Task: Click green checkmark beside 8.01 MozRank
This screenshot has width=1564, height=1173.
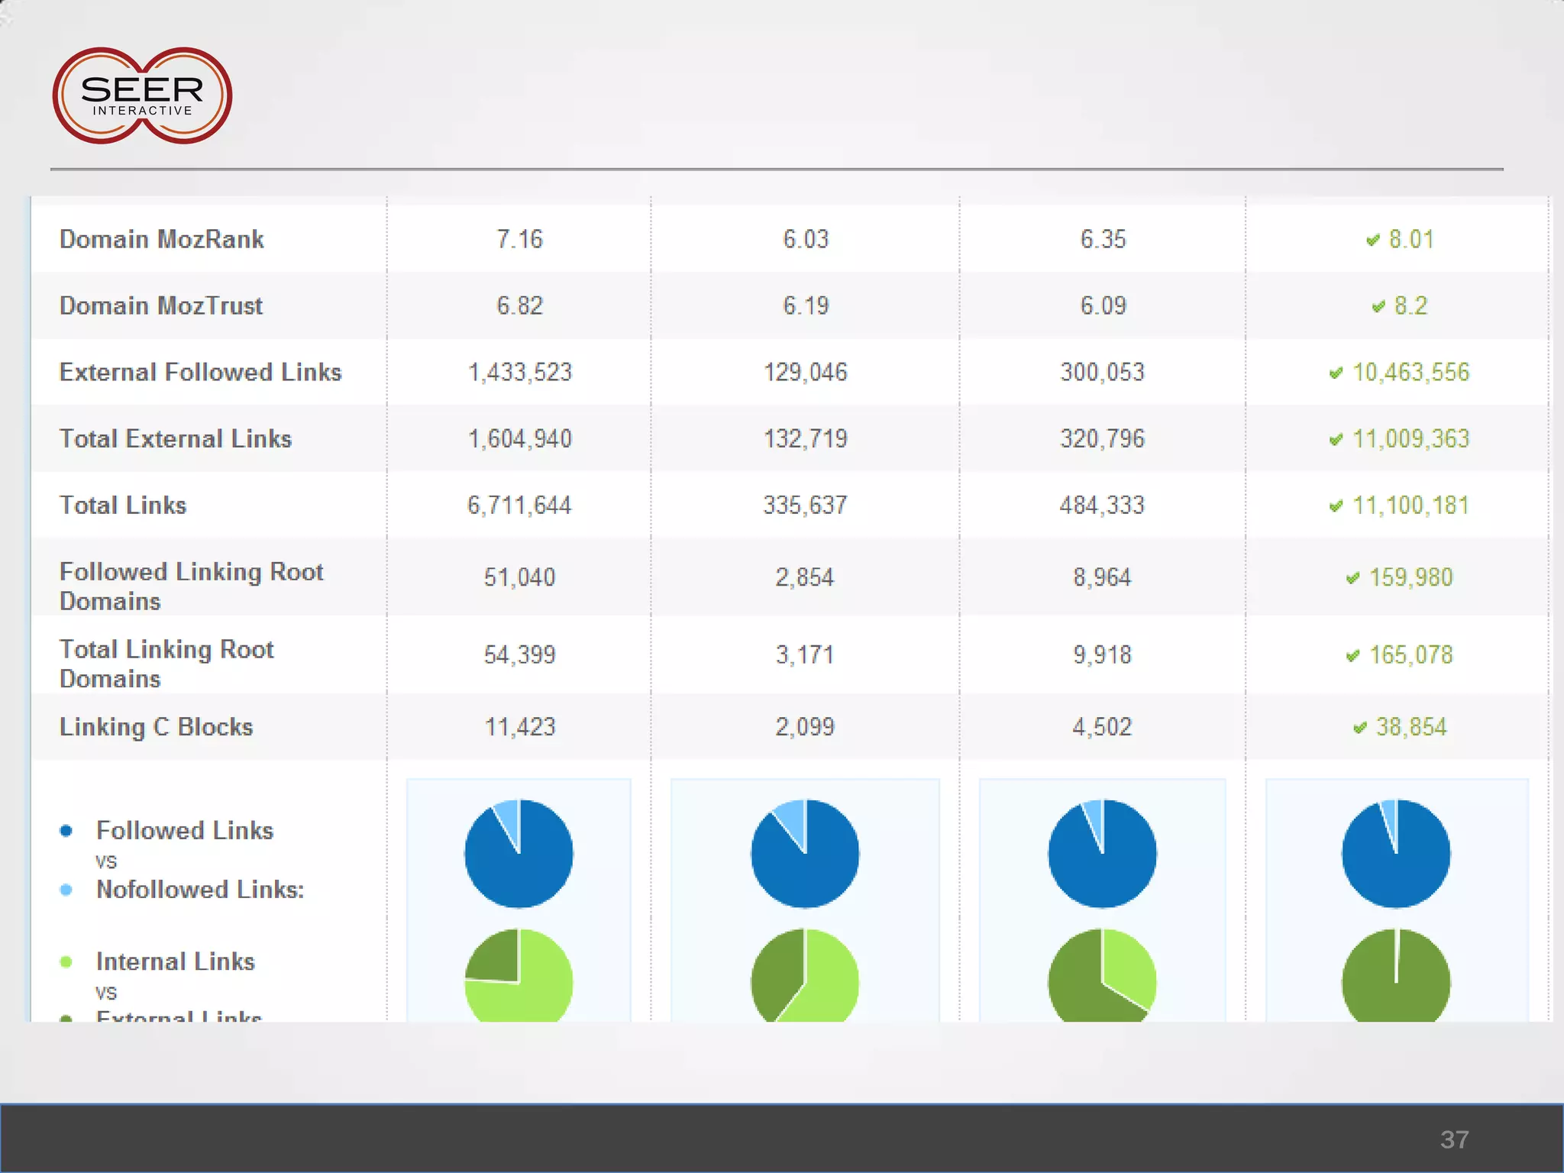Action: [x=1372, y=240]
